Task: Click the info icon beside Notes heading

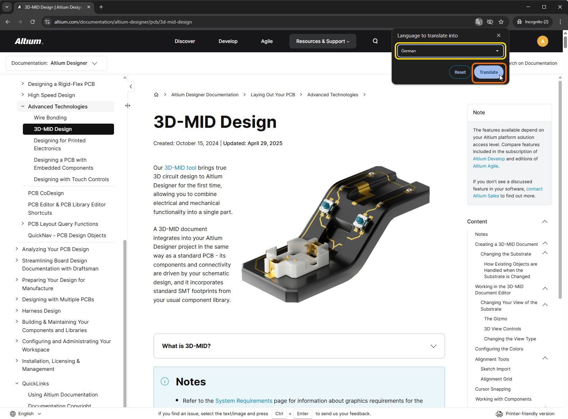Action: (165, 382)
